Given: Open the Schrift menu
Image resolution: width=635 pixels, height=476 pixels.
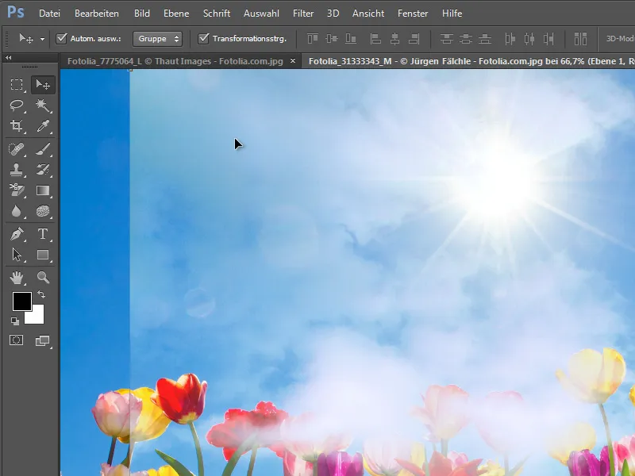Looking at the screenshot, I should [217, 13].
